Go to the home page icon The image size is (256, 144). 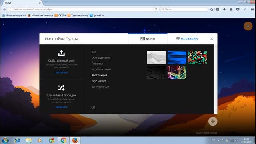231,10
